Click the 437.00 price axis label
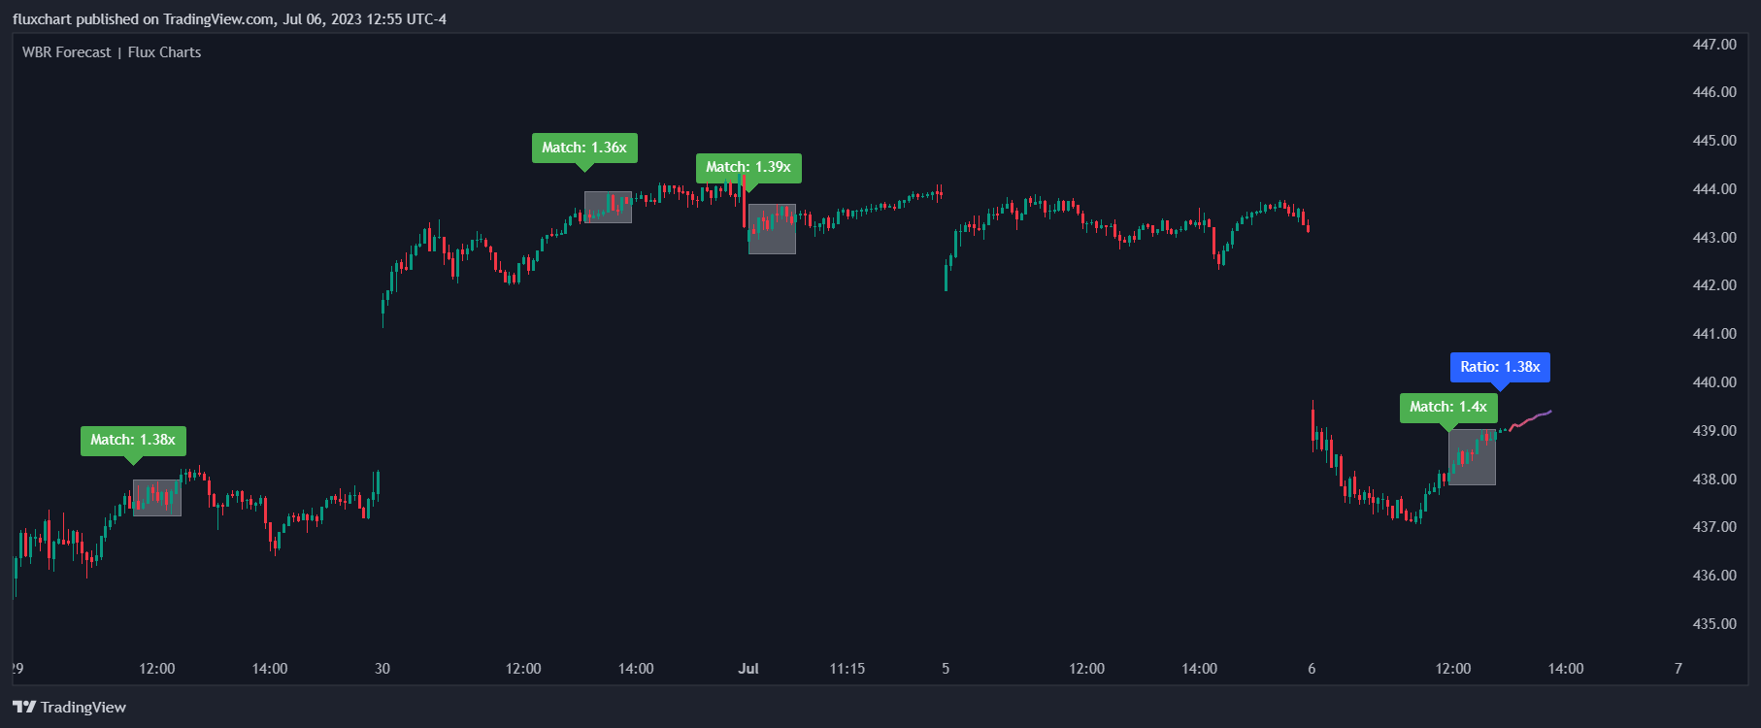1761x728 pixels. coord(1714,527)
